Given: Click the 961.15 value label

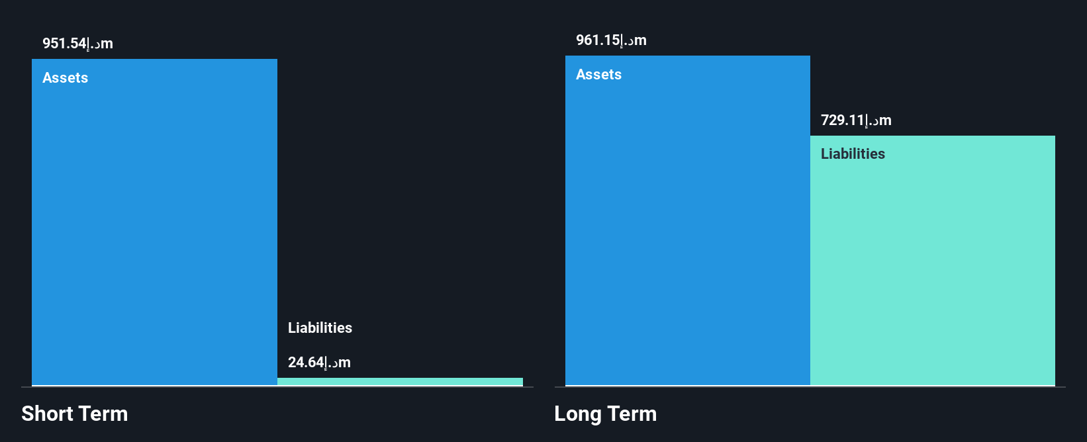Looking at the screenshot, I should click(x=611, y=40).
